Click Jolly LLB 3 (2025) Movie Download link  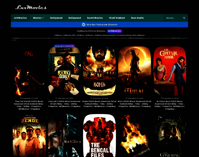(x=64, y=104)
